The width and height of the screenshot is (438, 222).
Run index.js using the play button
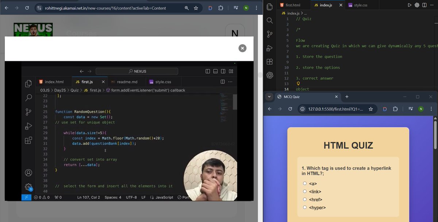coord(410,5)
